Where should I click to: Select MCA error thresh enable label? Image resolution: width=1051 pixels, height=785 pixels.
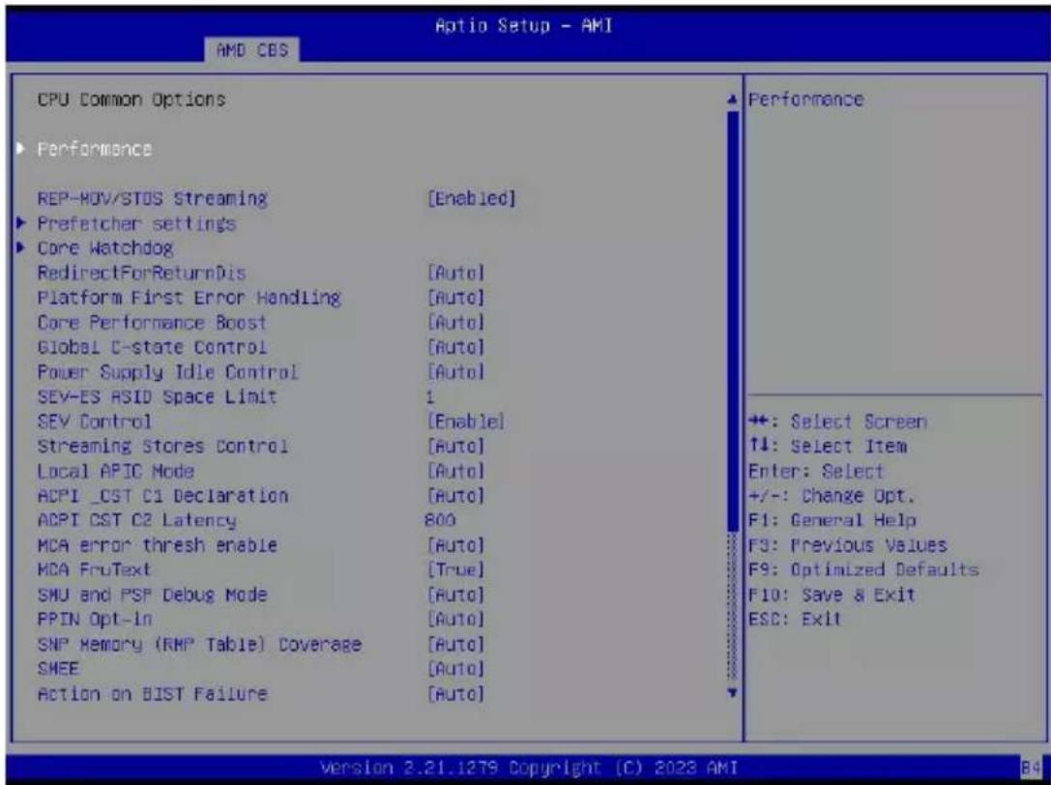[x=158, y=545]
